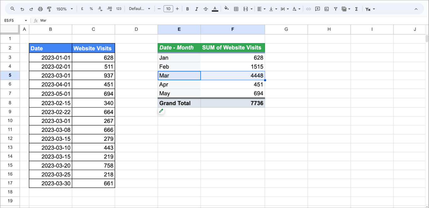Image resolution: width=429 pixels, height=208 pixels.
Task: Toggle italic formatting
Action: [197, 9]
